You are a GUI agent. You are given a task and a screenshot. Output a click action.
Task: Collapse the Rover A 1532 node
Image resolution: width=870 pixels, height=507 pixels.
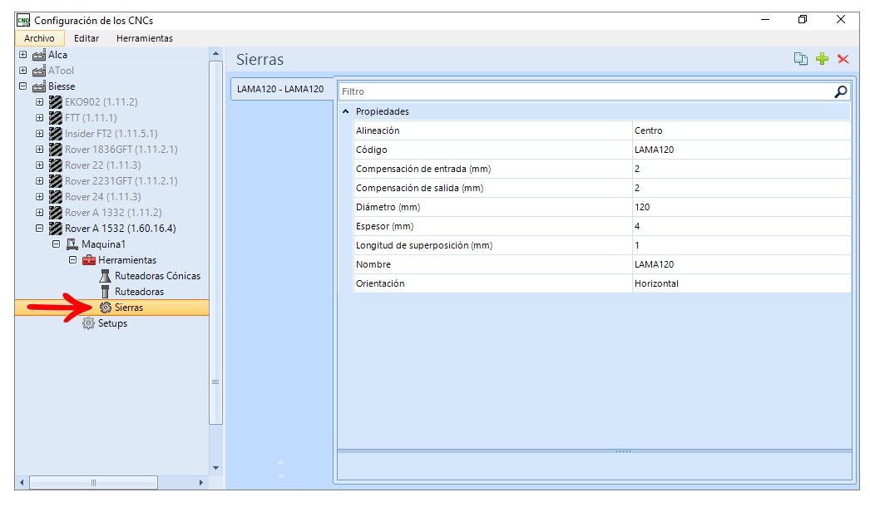click(39, 229)
